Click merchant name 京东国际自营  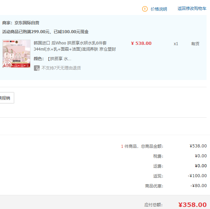(x=27, y=23)
